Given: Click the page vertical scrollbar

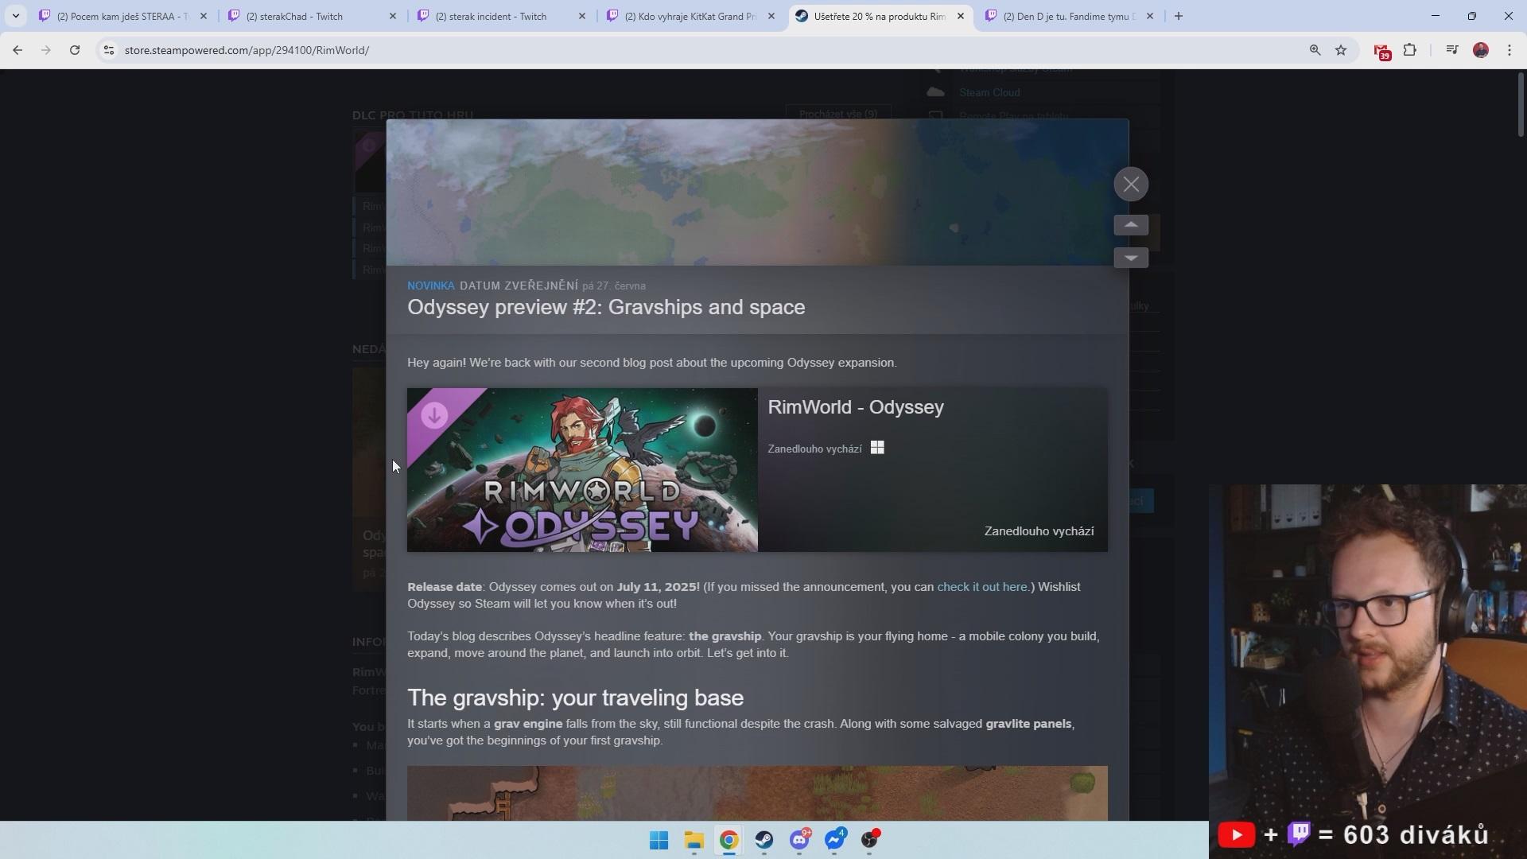Looking at the screenshot, I should point(1521,103).
